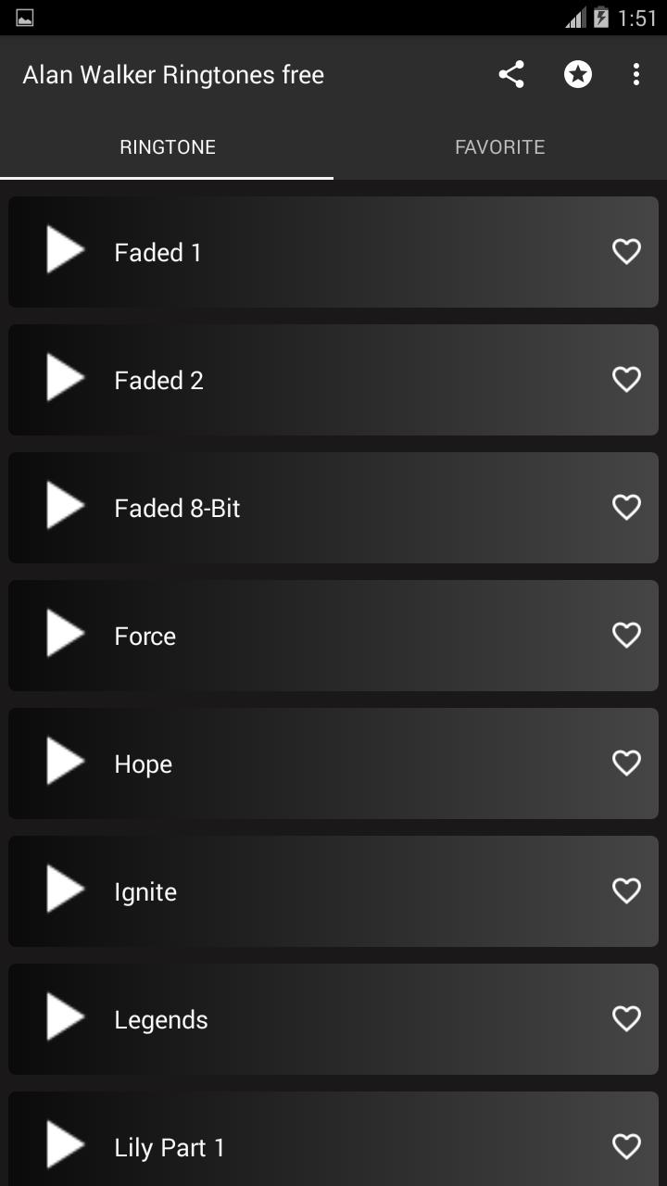
Task: Play the Legends ringtone
Action: click(x=65, y=1018)
